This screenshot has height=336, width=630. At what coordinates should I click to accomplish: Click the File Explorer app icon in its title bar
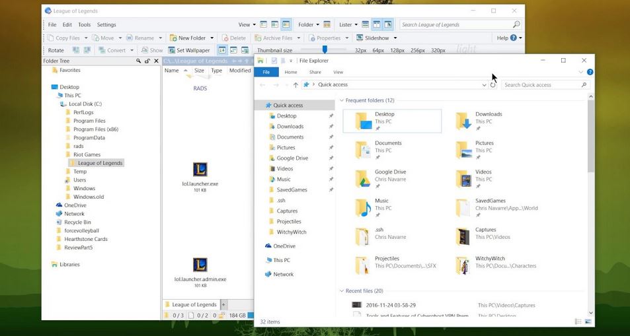(260, 61)
